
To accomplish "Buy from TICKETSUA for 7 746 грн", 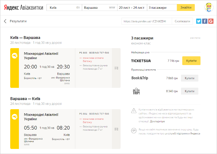I will (191, 61).
